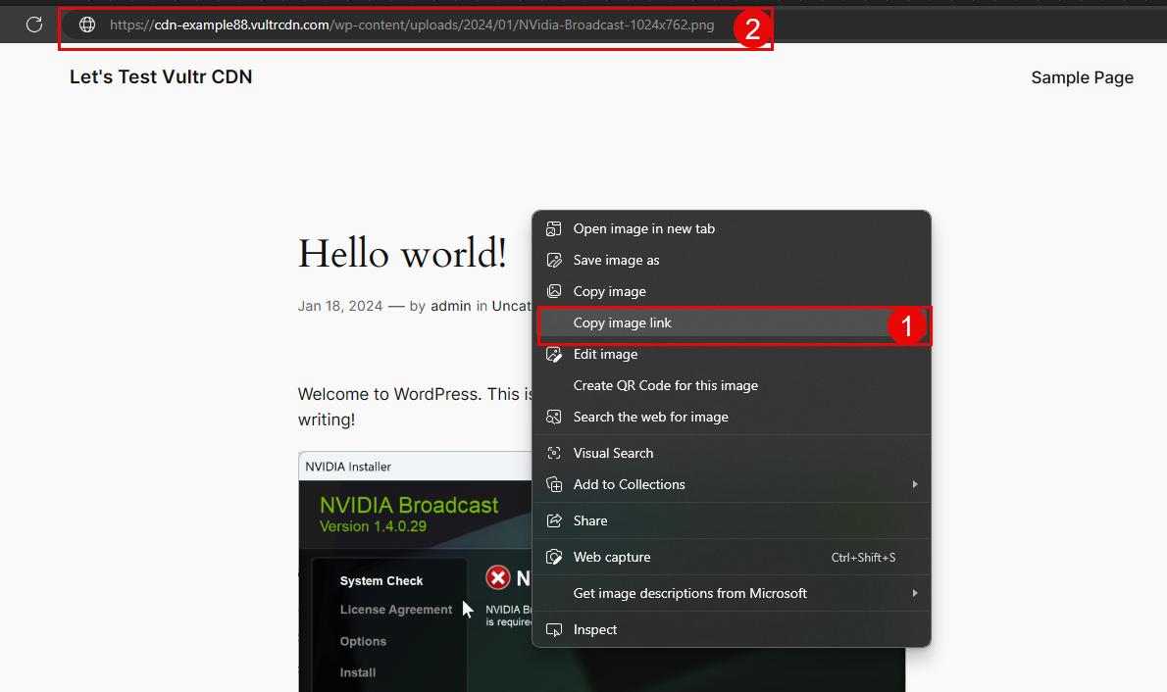The width and height of the screenshot is (1167, 692).
Task: Open the Let's Test Vultr CDN site title
Action: tap(161, 76)
